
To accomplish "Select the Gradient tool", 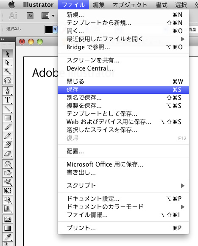I will click(8, 228).
